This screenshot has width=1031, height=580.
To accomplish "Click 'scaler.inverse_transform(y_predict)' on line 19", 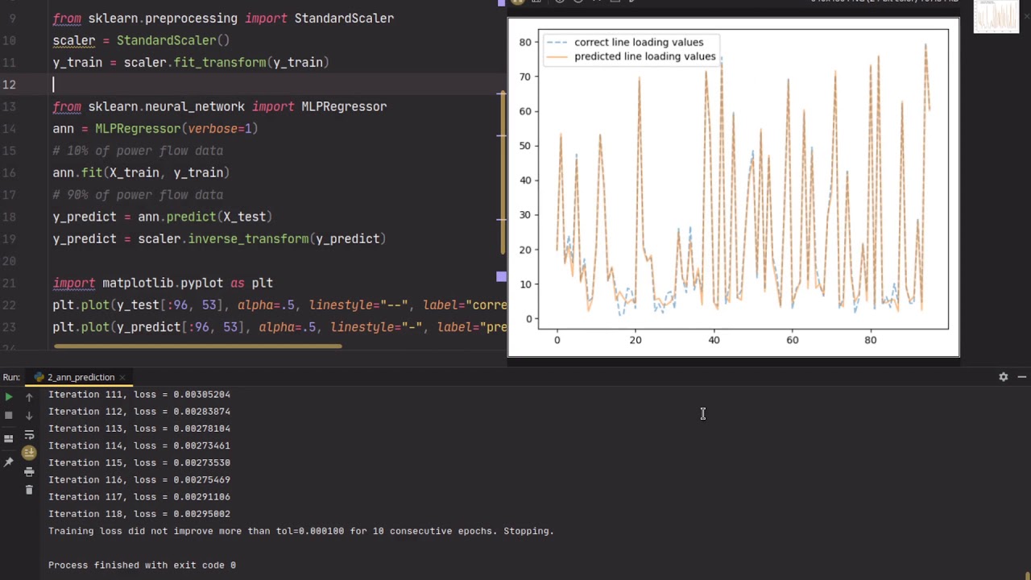I will tap(262, 238).
